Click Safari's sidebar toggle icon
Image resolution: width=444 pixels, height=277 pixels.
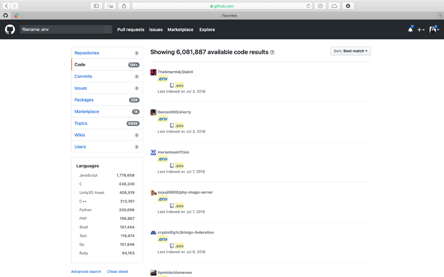(x=96, y=6)
